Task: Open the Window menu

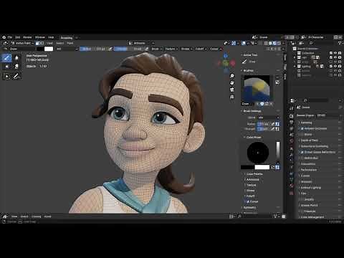Action: pyautogui.click(x=40, y=37)
